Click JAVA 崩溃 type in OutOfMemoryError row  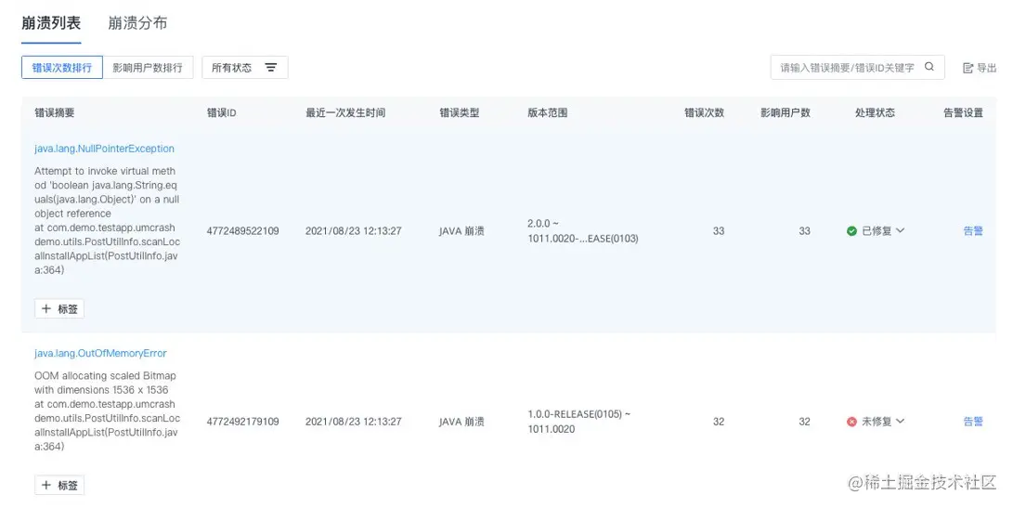[461, 422]
